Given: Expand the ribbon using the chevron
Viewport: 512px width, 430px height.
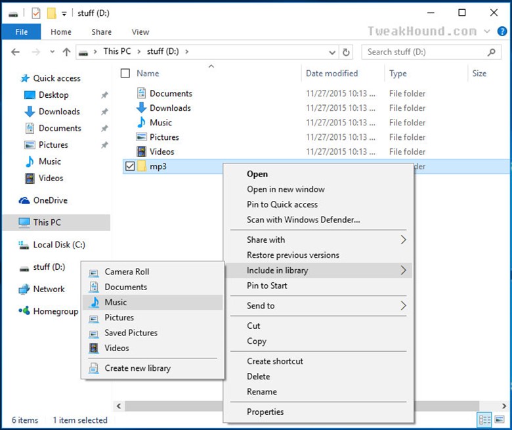Looking at the screenshot, I should pos(487,32).
